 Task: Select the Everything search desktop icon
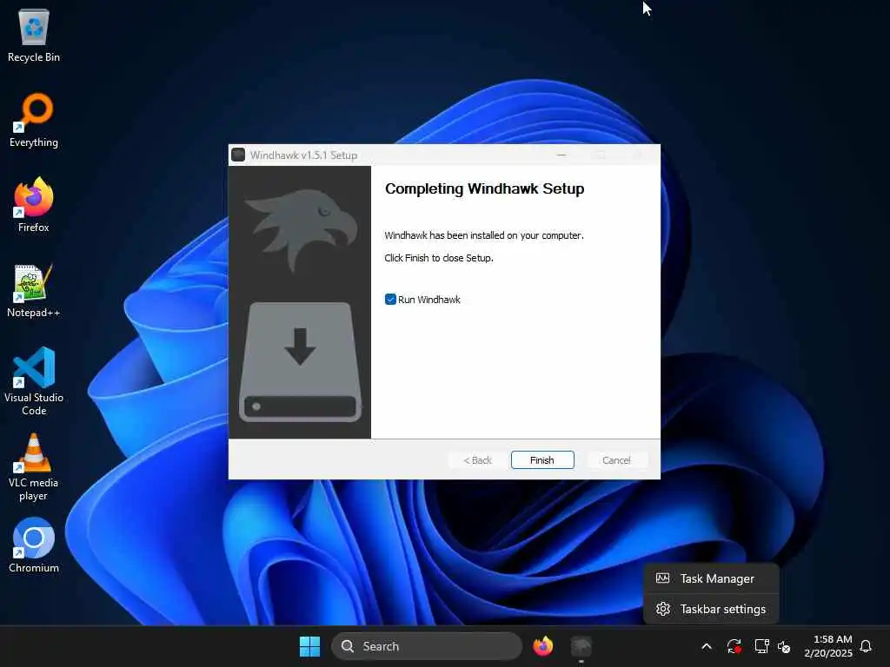coord(34,120)
